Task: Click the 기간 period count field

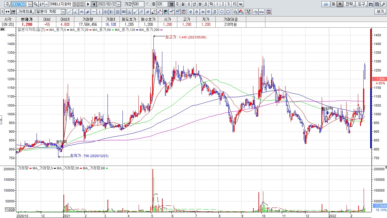Action: (138, 4)
